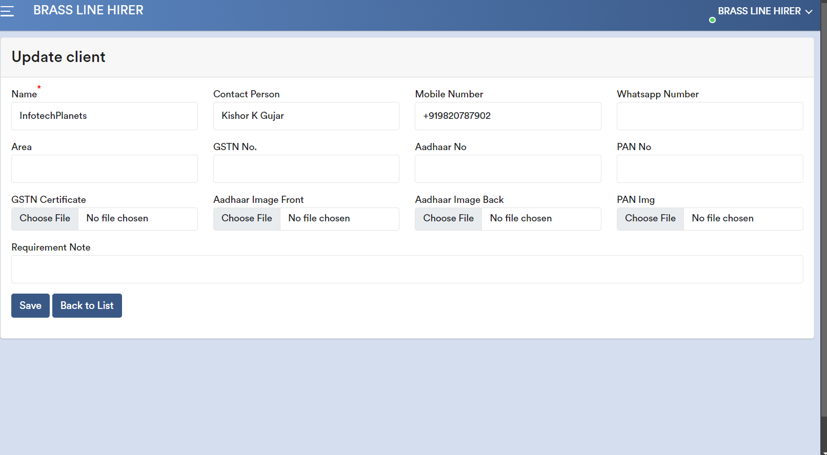Viewport: 827px width, 455px height.
Task: Click the Whatsapp Number label
Action: pyautogui.click(x=658, y=94)
